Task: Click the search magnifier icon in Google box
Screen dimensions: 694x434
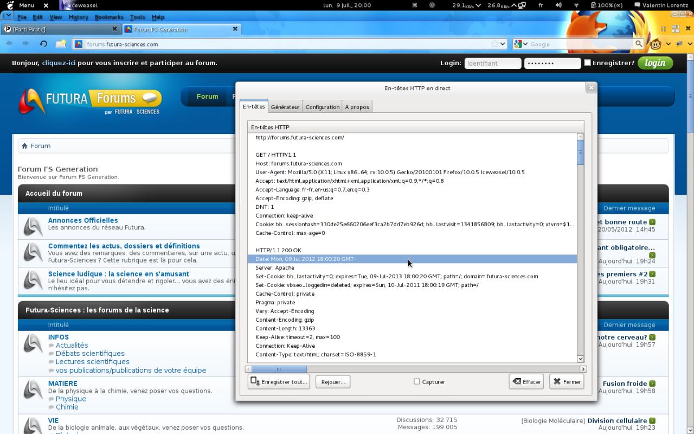Action: click(x=639, y=44)
